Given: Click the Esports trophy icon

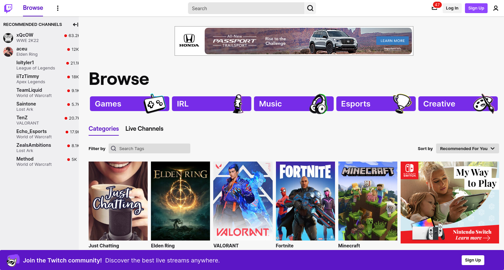Looking at the screenshot, I should 402,104.
